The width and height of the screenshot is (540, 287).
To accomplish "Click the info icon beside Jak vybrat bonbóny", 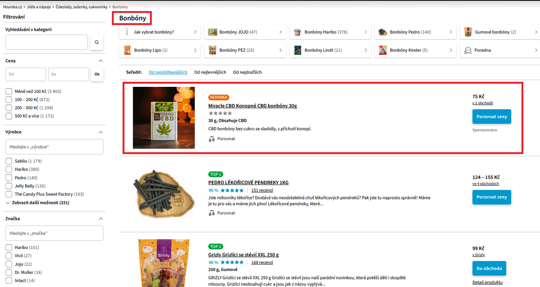I will 127,32.
